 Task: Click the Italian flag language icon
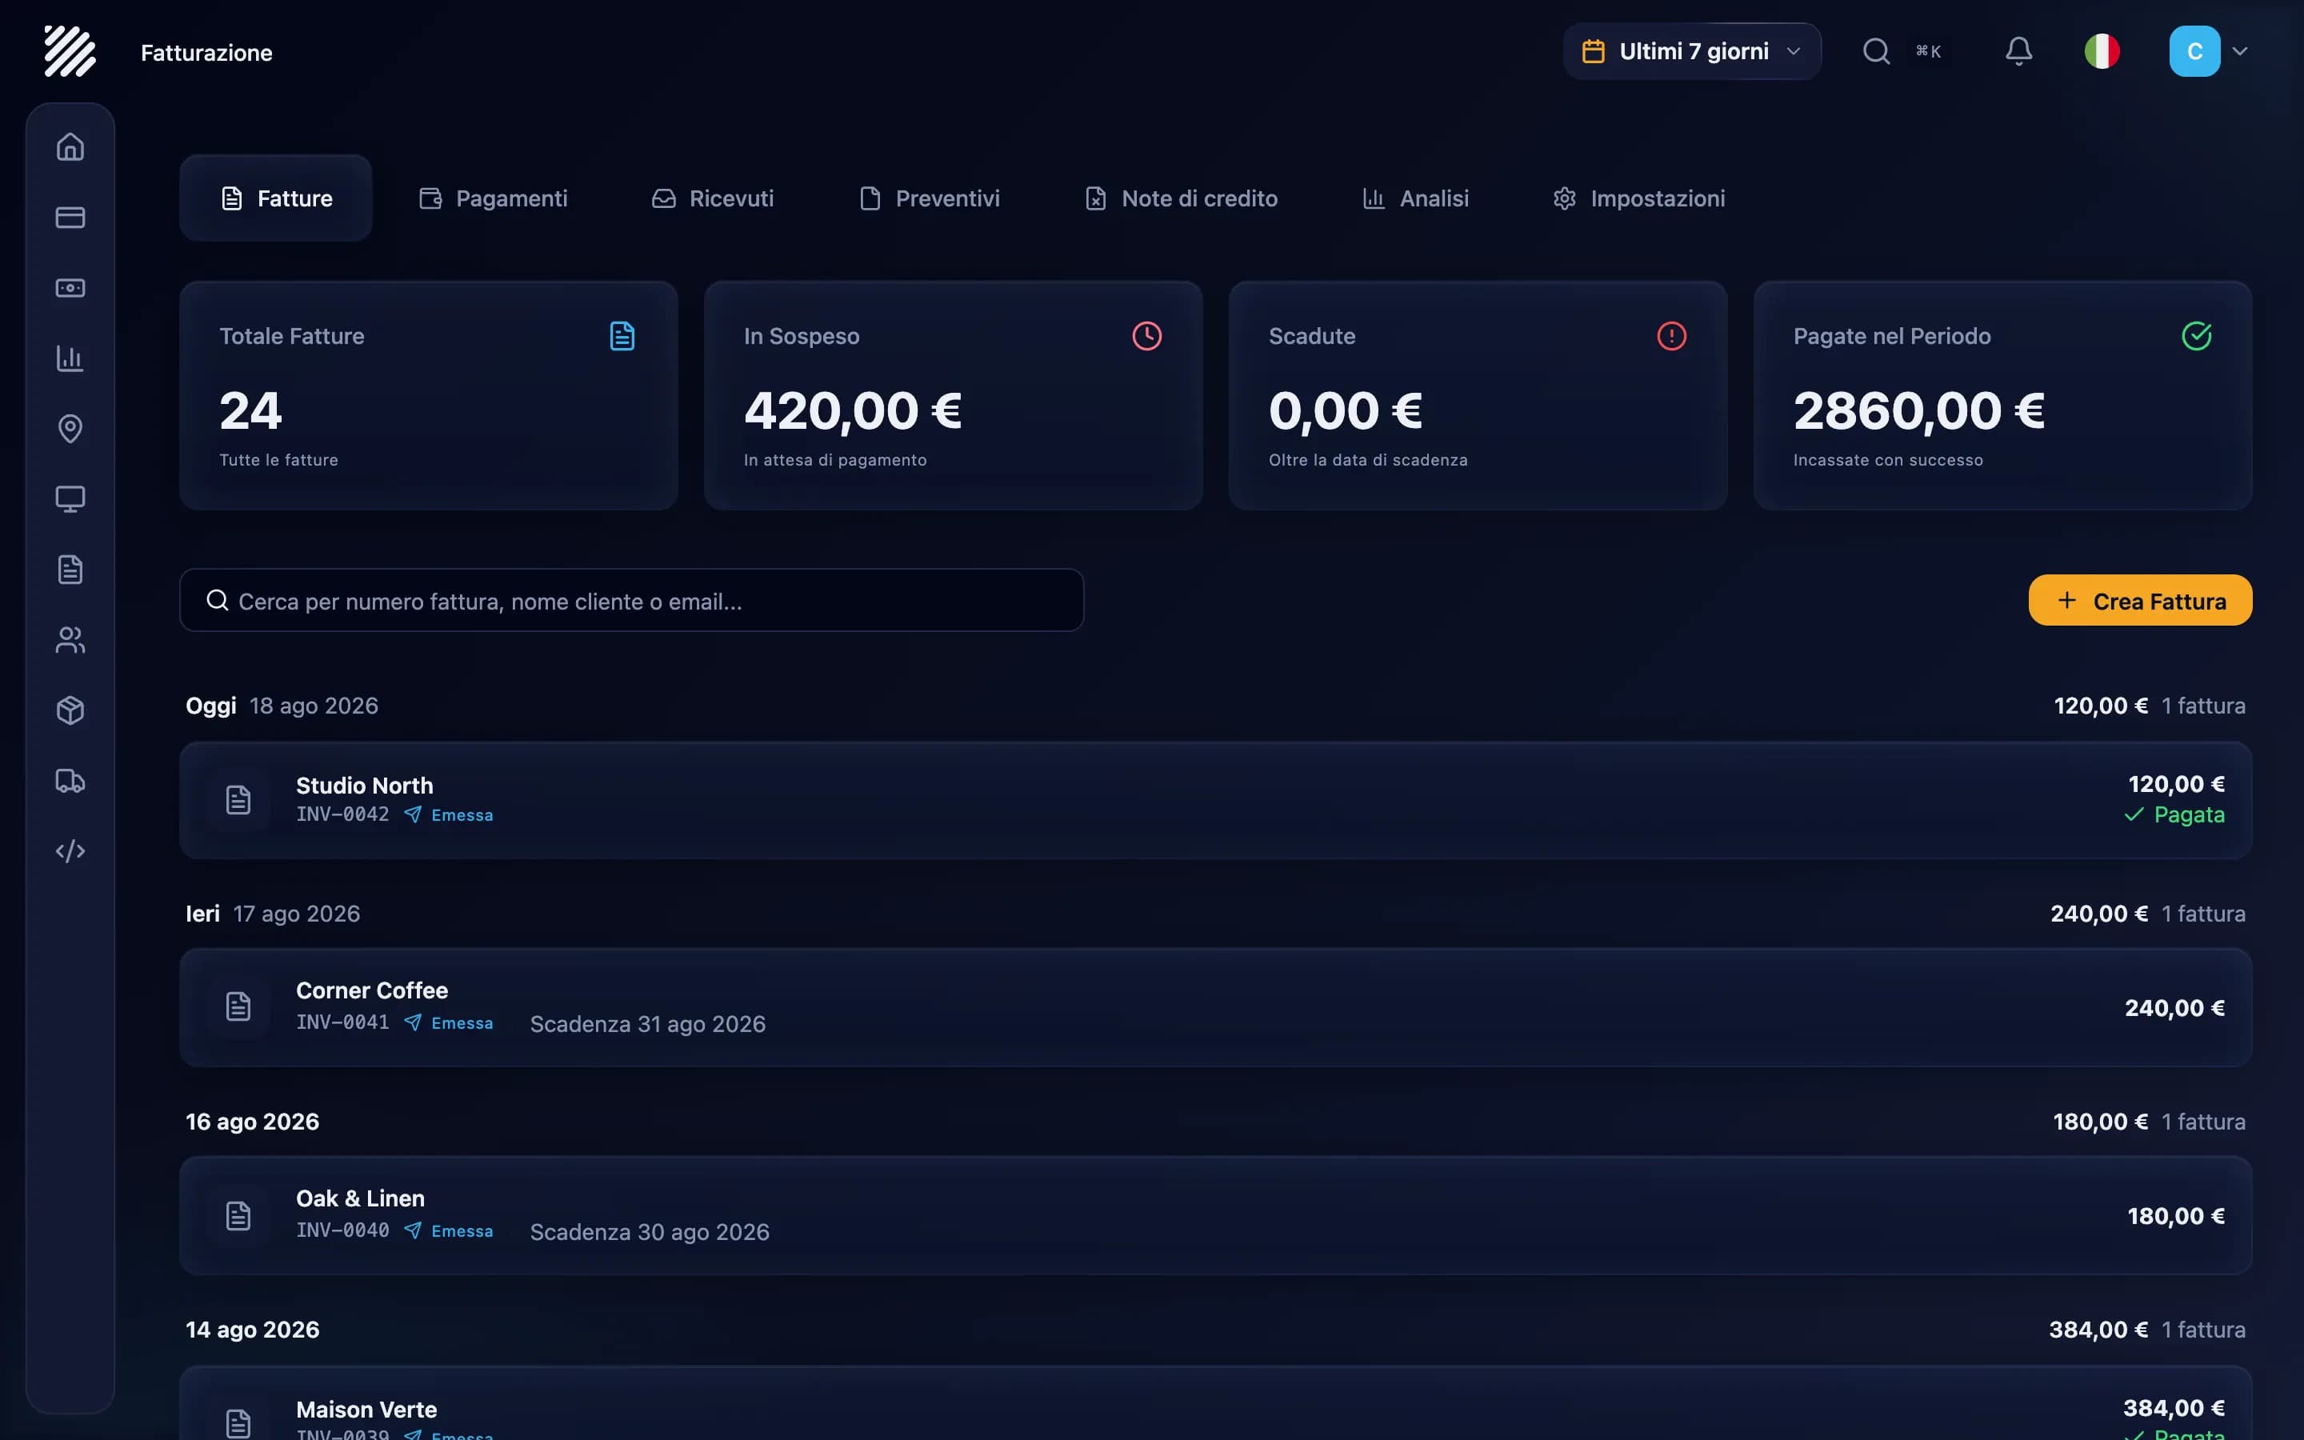click(x=2102, y=51)
